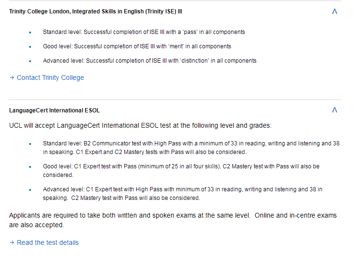Open the Contact Trinity College link
The image size is (354, 264).
click(50, 77)
